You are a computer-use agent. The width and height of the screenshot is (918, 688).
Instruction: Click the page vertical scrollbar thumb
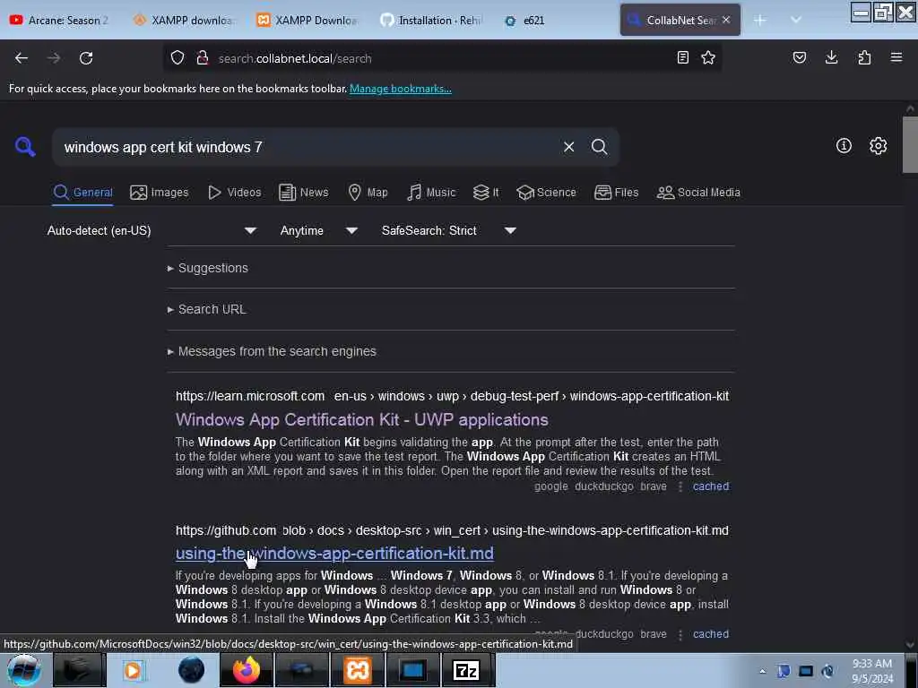pos(910,144)
